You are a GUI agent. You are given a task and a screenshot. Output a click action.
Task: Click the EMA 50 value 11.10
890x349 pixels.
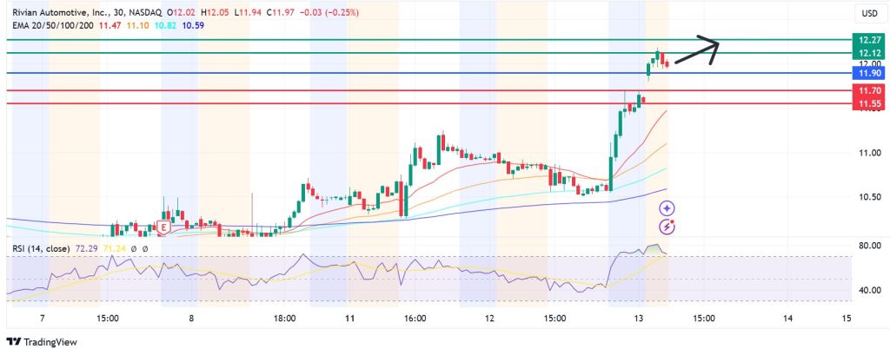[x=137, y=25]
